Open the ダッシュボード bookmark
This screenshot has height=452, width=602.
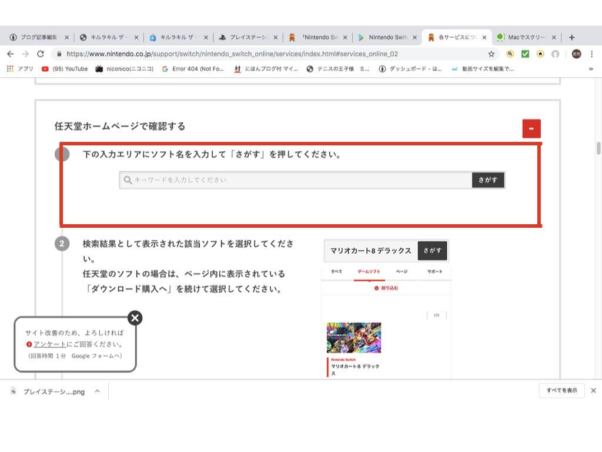click(x=410, y=69)
